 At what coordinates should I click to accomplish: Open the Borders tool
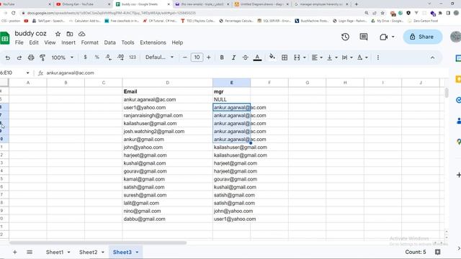285,58
